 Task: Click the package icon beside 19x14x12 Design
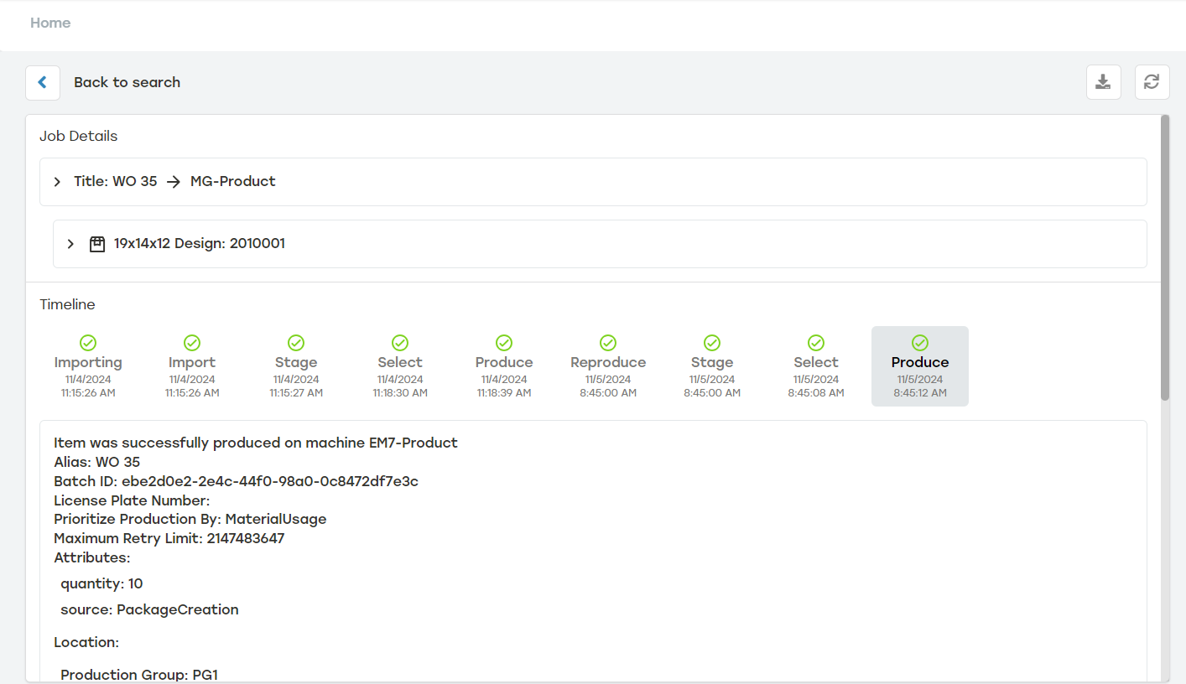(96, 243)
